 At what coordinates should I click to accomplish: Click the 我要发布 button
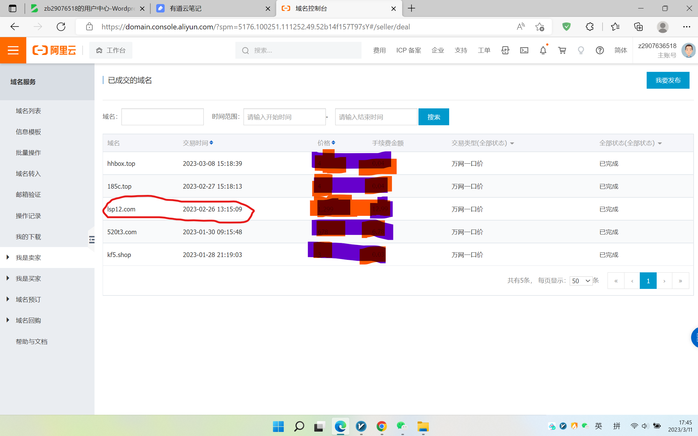click(x=668, y=80)
